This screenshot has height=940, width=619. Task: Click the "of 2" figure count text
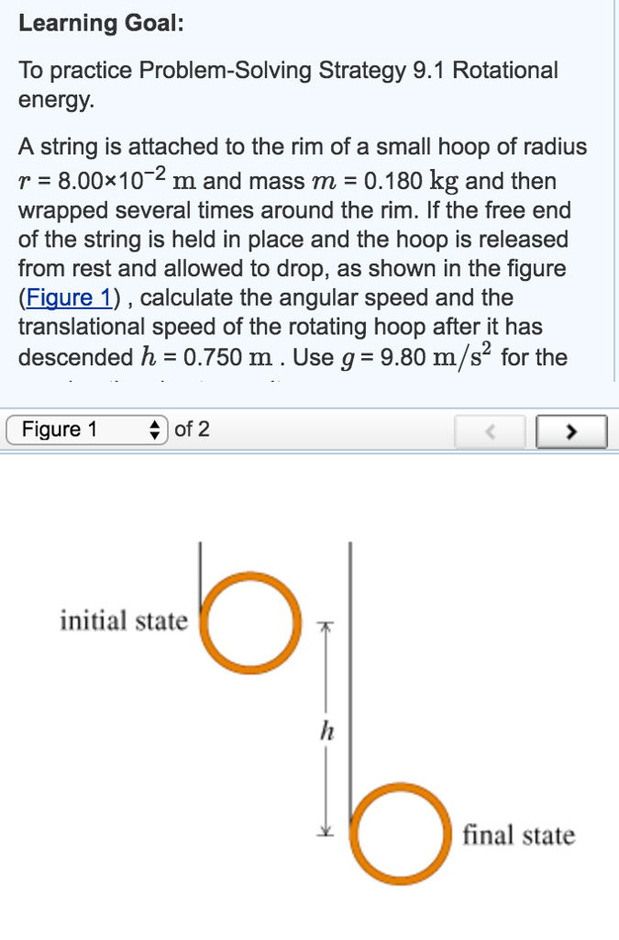(x=192, y=430)
